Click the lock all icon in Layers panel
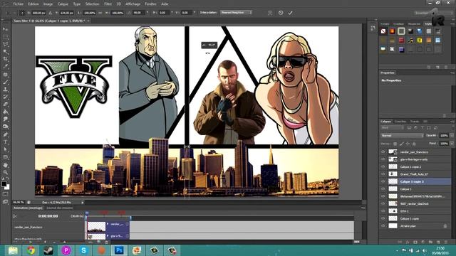This screenshot has width=456, height=256. (414, 144)
